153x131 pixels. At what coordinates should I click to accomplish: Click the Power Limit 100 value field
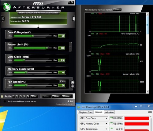62,48
